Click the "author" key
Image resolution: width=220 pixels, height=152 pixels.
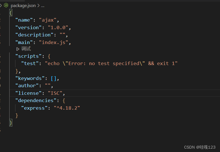pyautogui.click(x=27, y=86)
